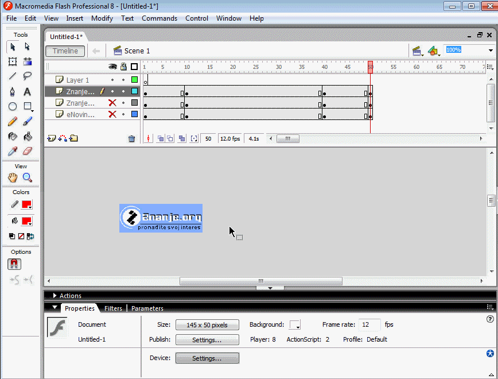
Task: Toggle blue outline square of eNovin... layer
Action: (134, 114)
